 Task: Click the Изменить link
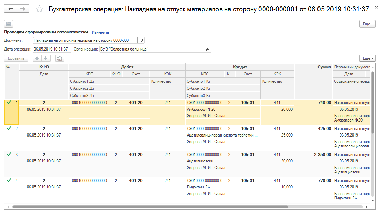[100, 32]
